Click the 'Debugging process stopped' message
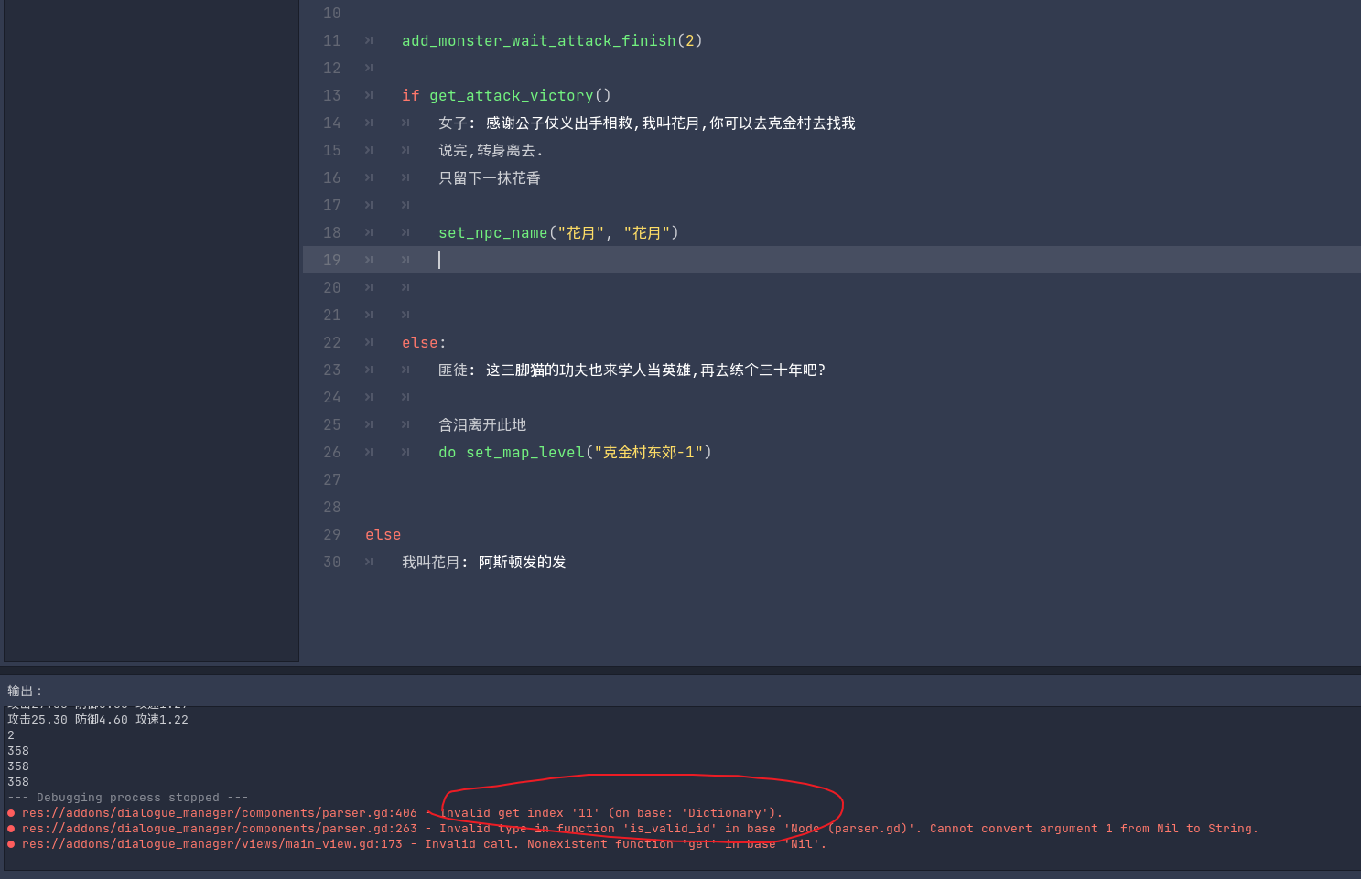 coord(128,797)
